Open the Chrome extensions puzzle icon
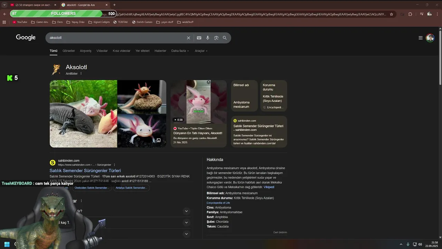 point(410,14)
